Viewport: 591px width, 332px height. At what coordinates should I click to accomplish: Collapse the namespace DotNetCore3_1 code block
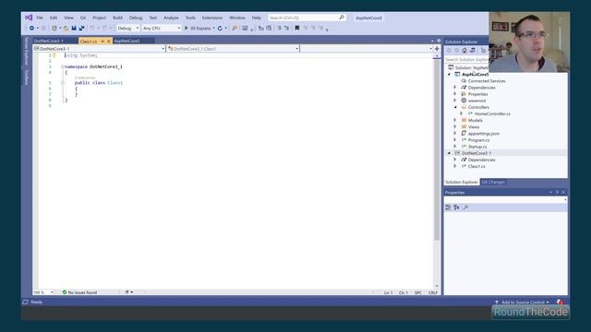click(62, 66)
